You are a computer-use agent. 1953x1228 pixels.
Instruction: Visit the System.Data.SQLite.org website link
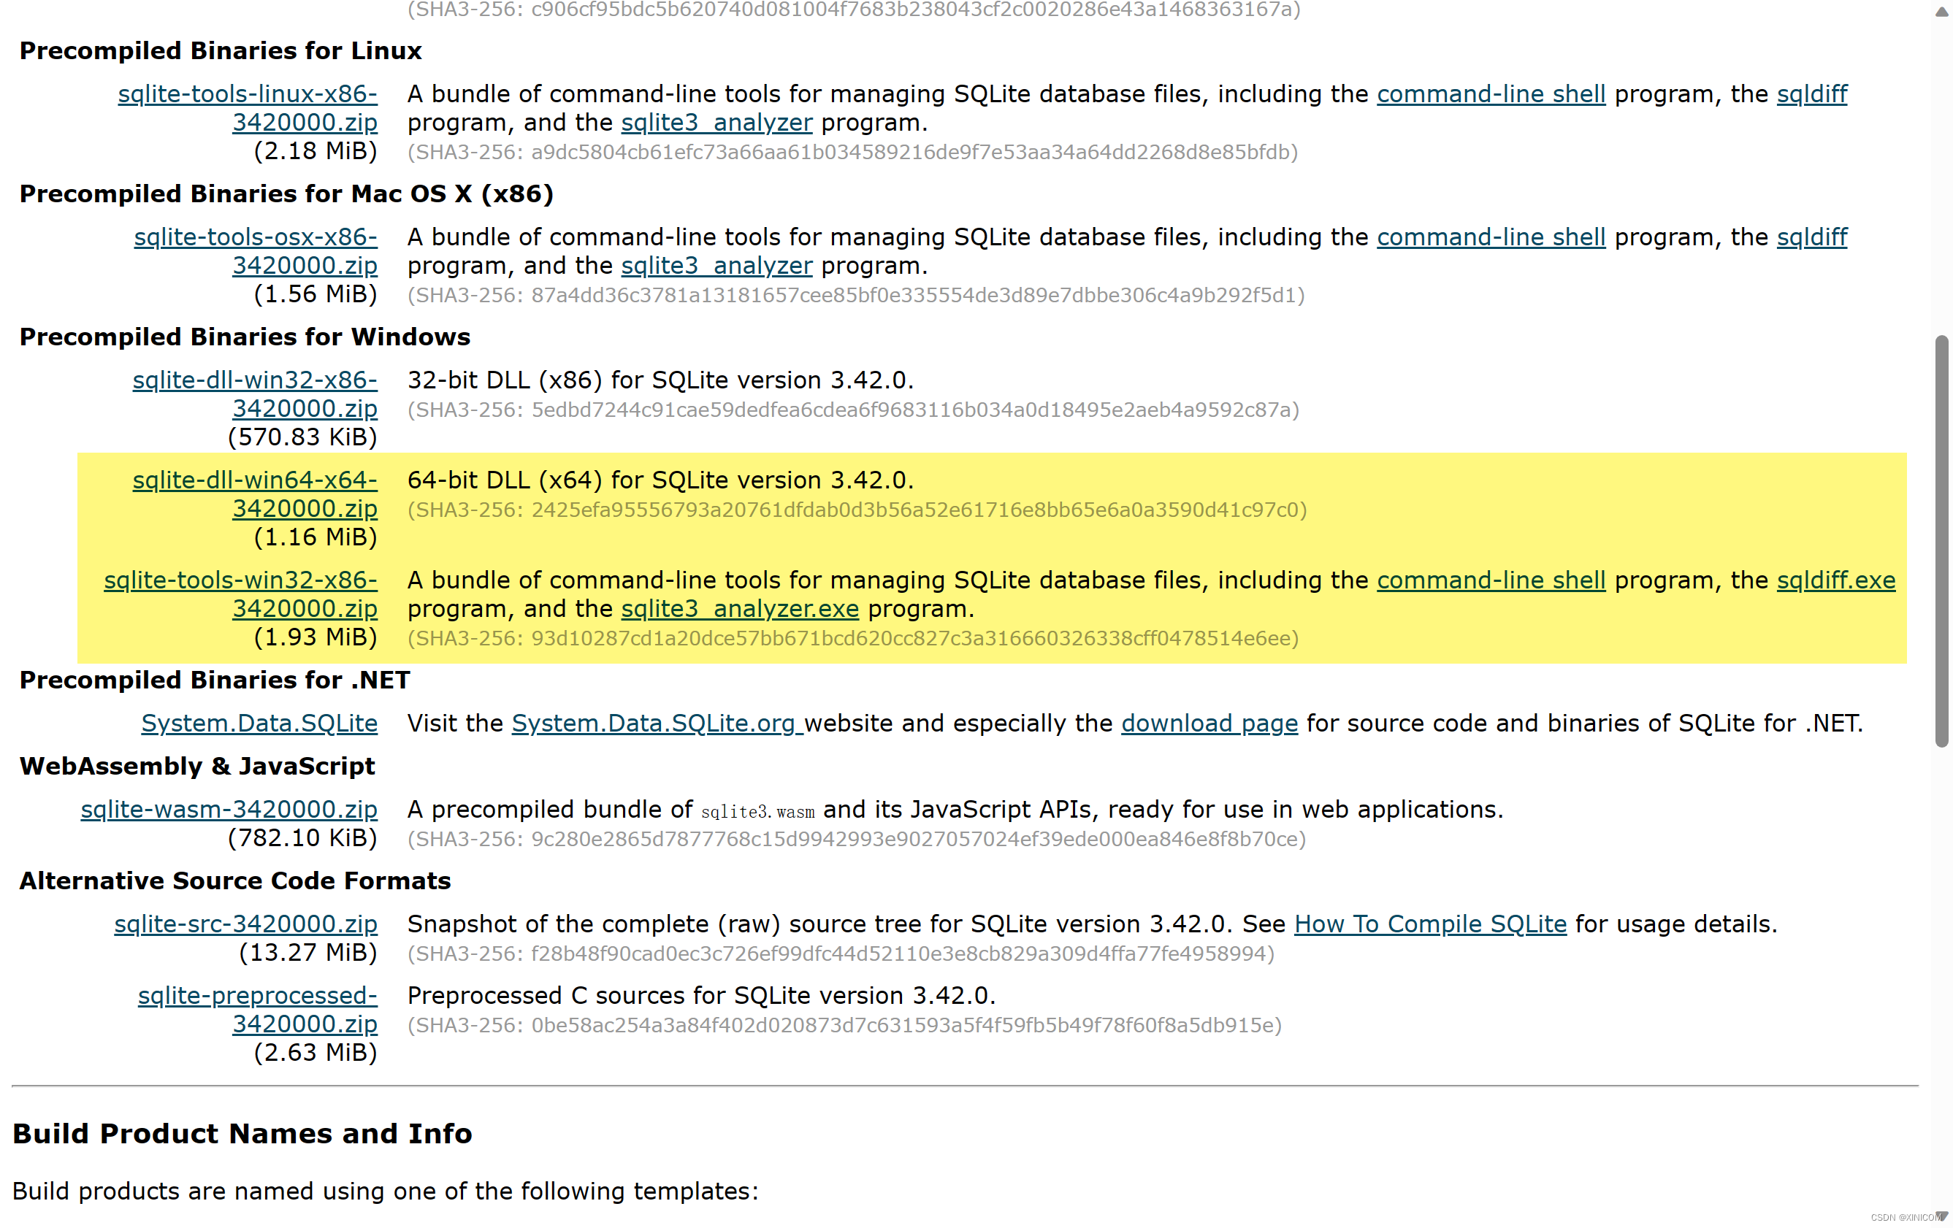click(x=655, y=724)
